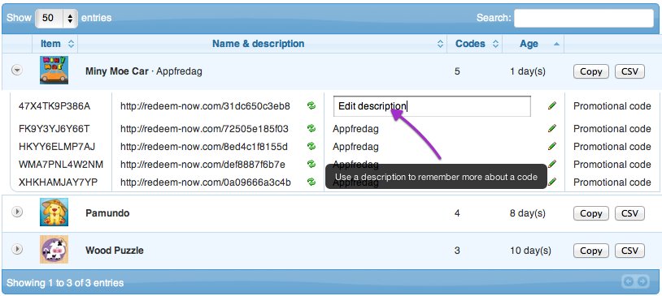The image size is (662, 296).
Task: Click into the Search field
Action: click(x=583, y=18)
